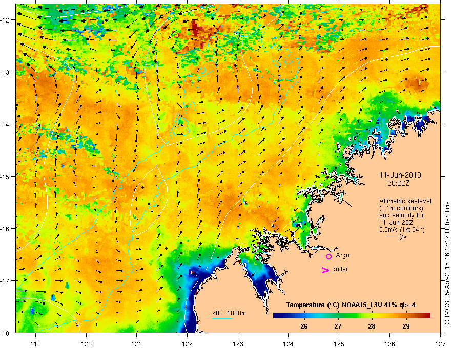This screenshot has height=348, width=451.
Task: Click the '126' longitude axis label
Action: 389,344
